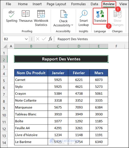
Task: Click the formula bar with Rapport Des Ventes
Action: 92,39
